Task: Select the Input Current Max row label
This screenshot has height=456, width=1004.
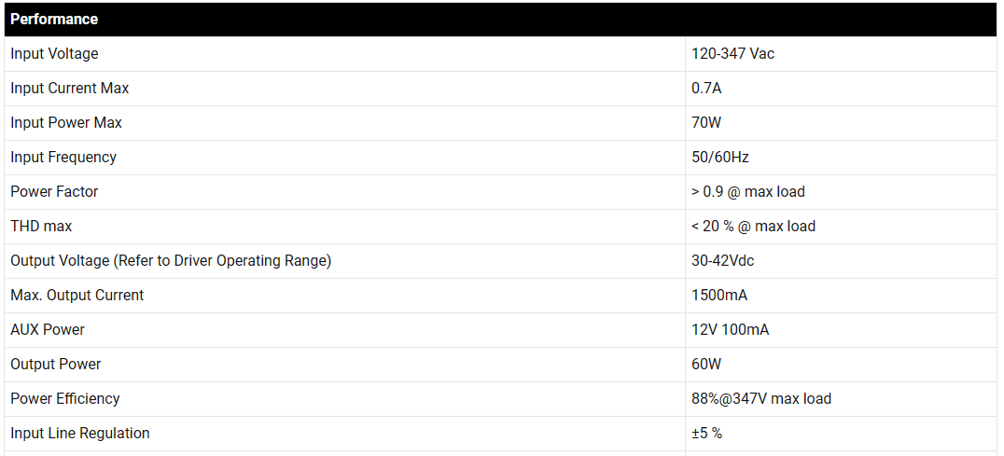Action: [70, 89]
